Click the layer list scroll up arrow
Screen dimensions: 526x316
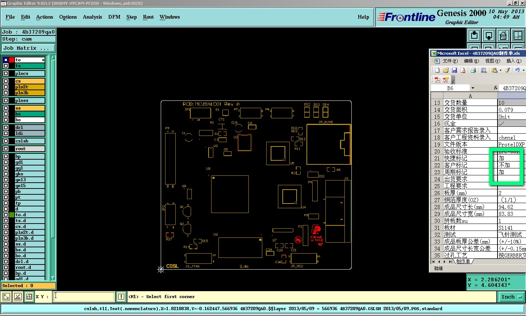(x=53, y=57)
